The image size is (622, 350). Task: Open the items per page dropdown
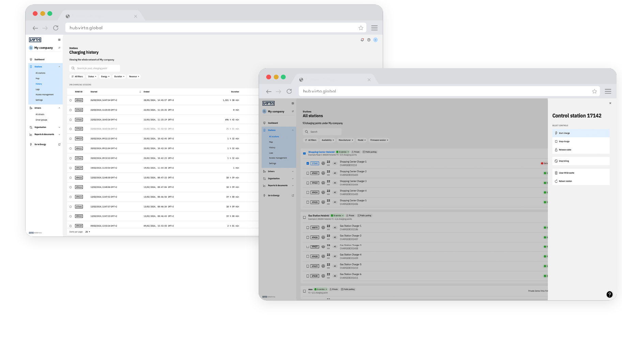click(x=88, y=232)
